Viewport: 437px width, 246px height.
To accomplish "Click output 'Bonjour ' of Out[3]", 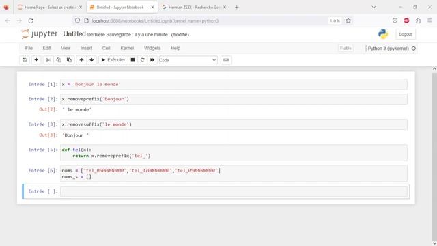I will (75, 135).
